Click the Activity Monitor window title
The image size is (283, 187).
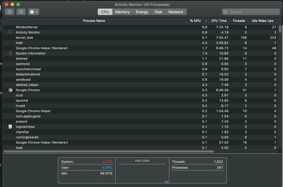(142, 5)
